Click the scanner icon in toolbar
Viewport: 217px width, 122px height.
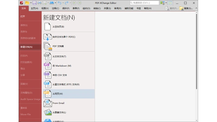click(52, 3)
